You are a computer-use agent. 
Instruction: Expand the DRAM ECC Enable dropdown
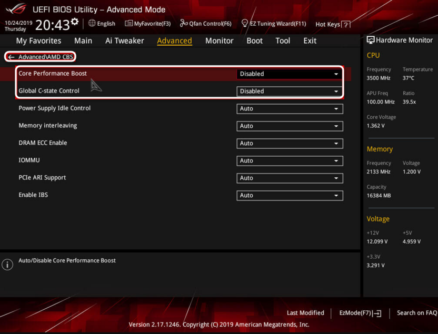tap(290, 143)
